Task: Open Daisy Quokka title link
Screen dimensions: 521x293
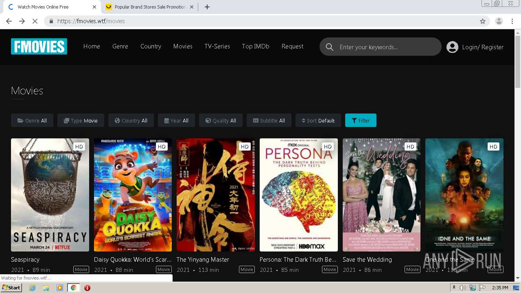Action: click(x=133, y=260)
